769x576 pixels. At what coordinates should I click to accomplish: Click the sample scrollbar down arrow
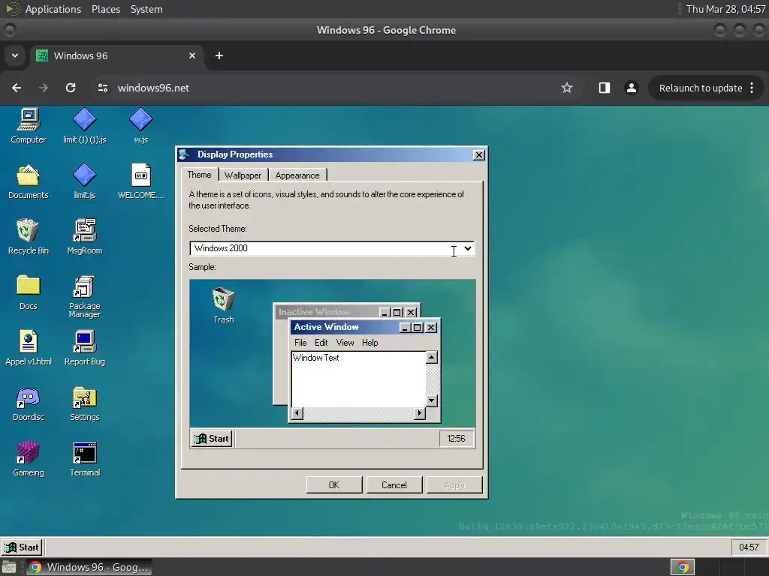432,400
